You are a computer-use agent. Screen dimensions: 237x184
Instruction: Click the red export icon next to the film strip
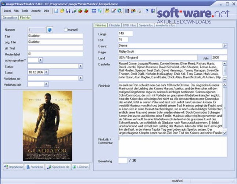click(86, 11)
